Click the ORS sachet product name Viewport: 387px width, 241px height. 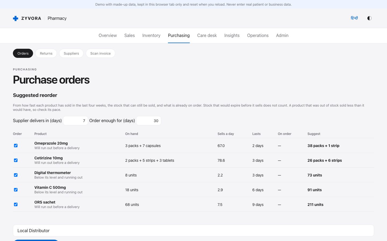[45, 202]
